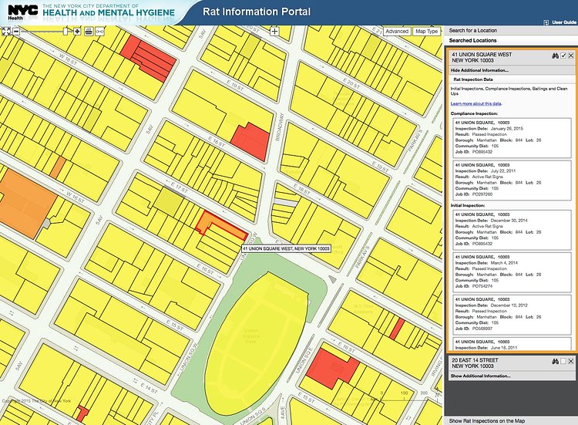Remove 20 East 14 Street from searched locations
578x425 pixels.
coord(571,361)
